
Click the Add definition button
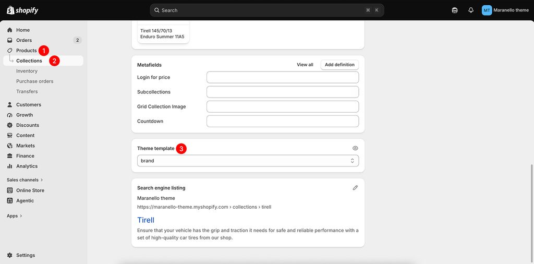(x=339, y=65)
